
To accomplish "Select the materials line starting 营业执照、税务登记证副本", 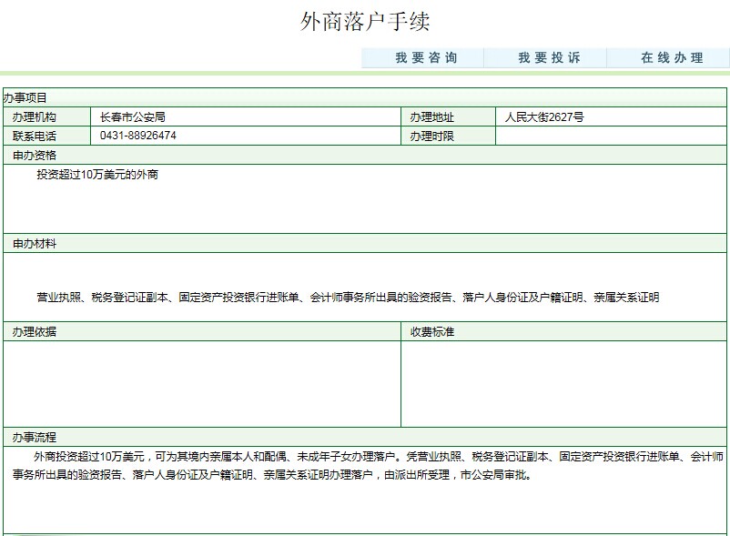I will (348, 298).
